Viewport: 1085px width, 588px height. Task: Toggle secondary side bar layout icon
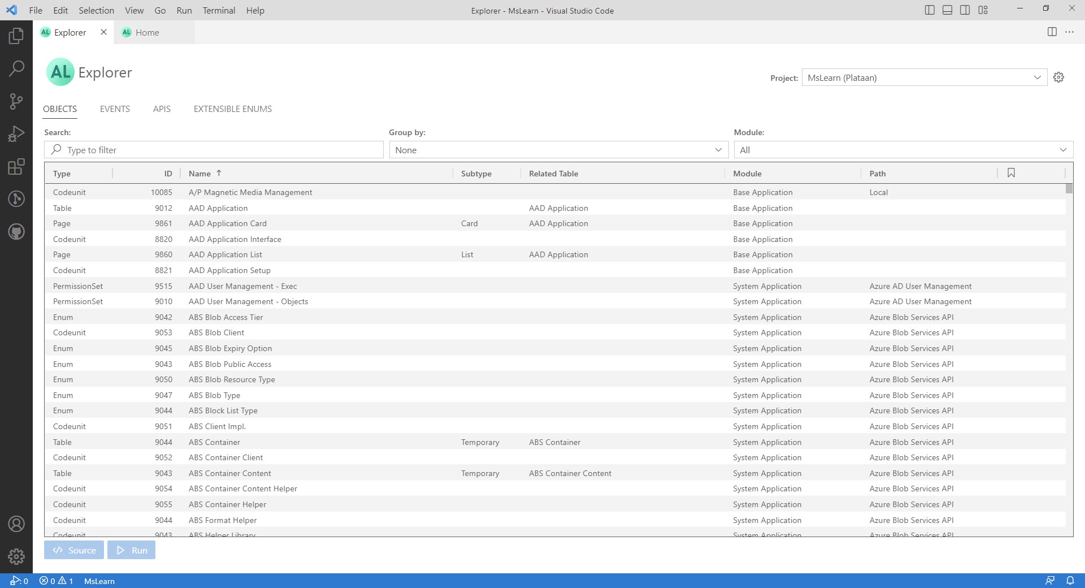tap(965, 10)
